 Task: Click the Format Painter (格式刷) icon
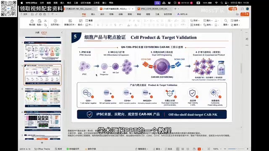click(32, 21)
